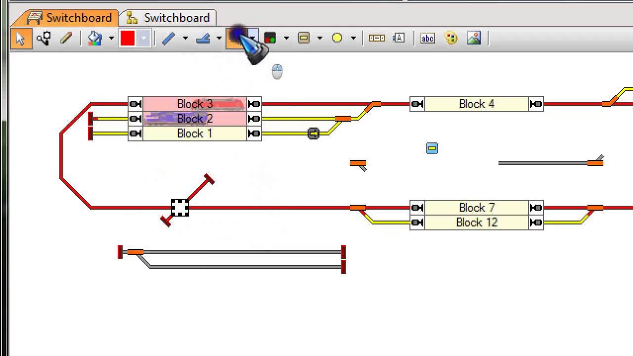Toggle the turnout left of Block 7
The width and height of the screenshot is (633, 356).
358,209
